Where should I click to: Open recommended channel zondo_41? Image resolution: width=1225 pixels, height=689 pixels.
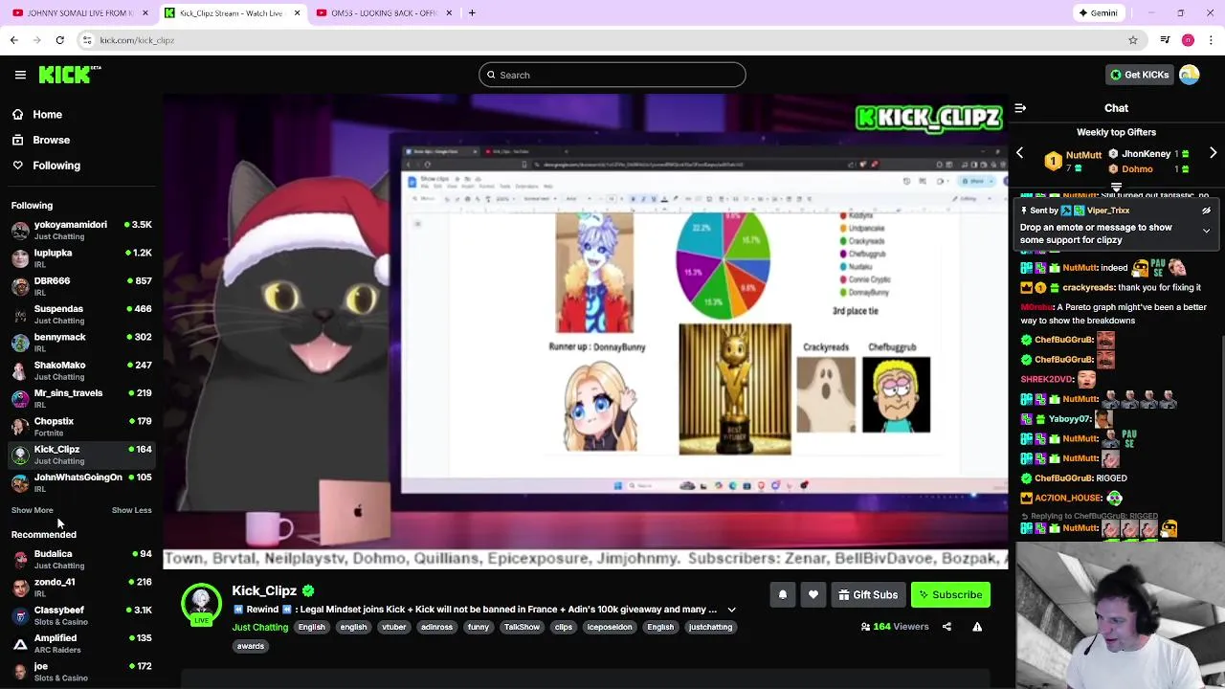[x=81, y=588]
